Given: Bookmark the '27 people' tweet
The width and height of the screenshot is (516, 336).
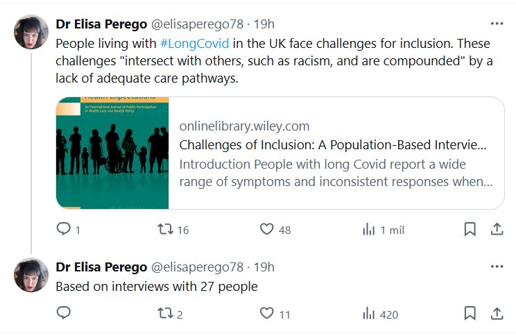Looking at the screenshot, I should 470,314.
